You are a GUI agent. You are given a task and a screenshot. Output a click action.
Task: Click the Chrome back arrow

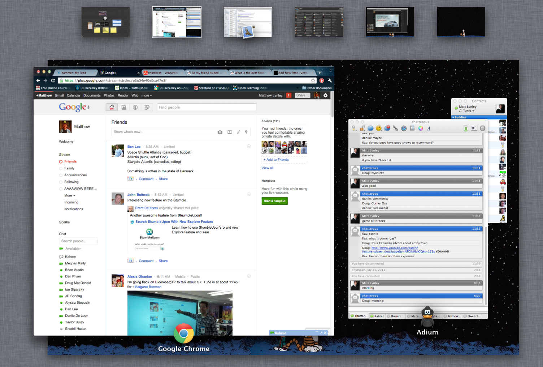pos(38,81)
